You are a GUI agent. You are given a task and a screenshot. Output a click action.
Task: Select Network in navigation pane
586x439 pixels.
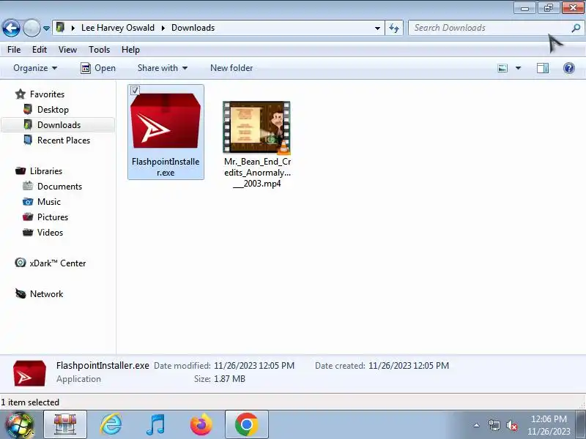tap(46, 294)
